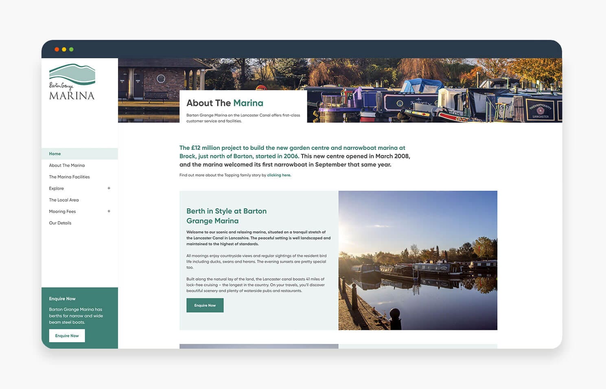
Task: Click the yellow minimize dot
Action: coord(64,49)
